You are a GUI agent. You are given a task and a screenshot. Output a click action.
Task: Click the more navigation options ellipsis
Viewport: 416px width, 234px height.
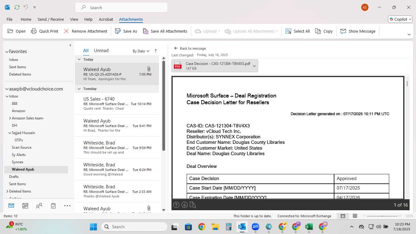click(67, 206)
